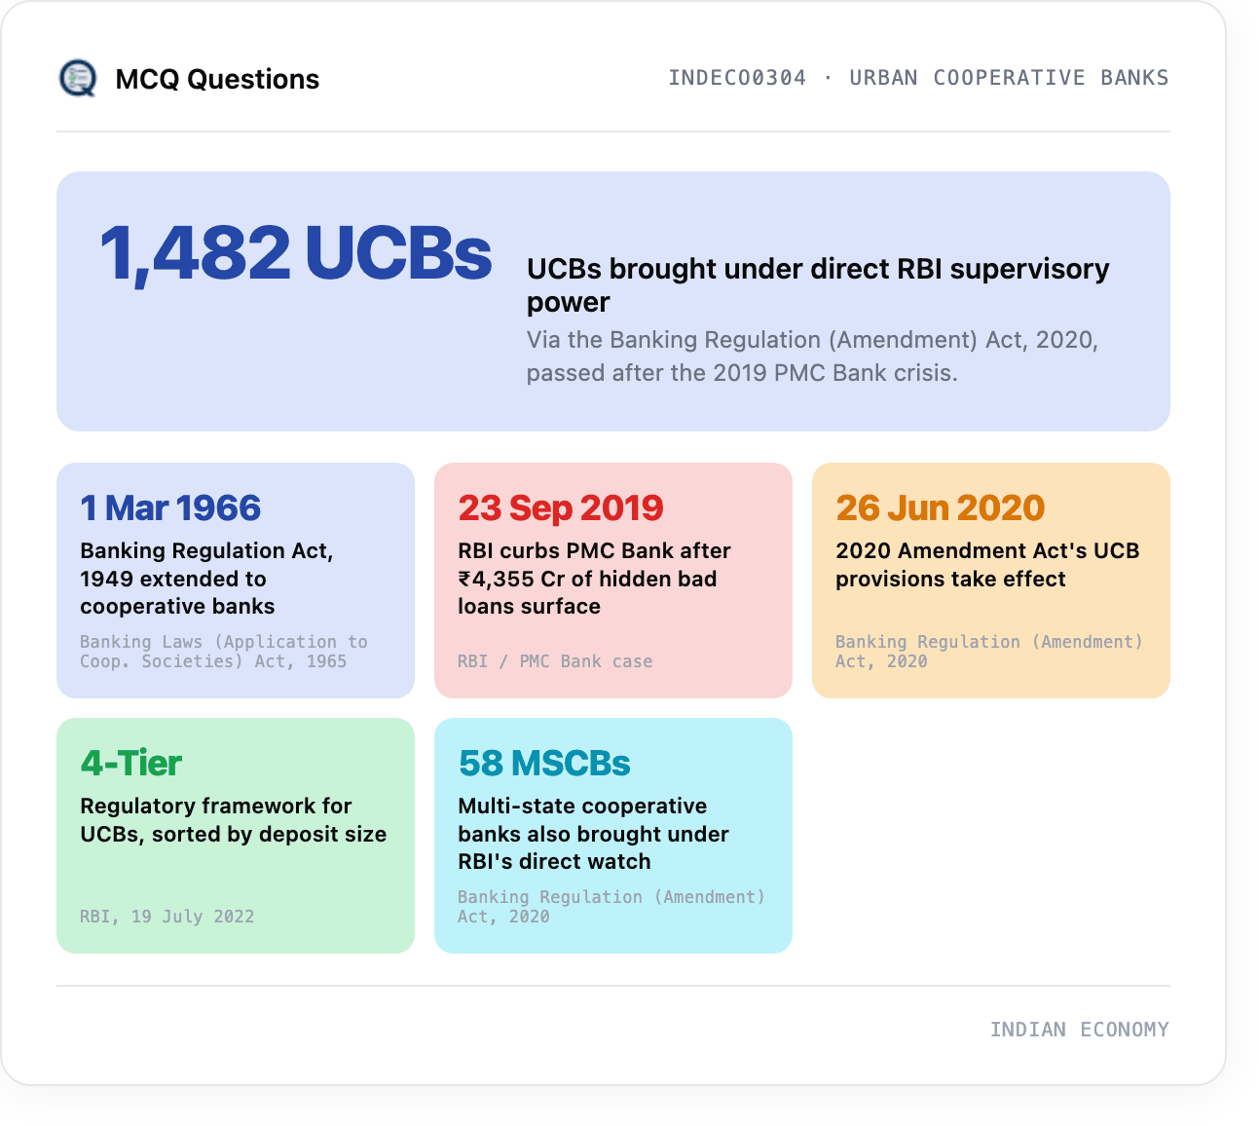Screen dimensions: 1259x1126
Task: Click the MCQ Questions logo icon
Action: [78, 78]
